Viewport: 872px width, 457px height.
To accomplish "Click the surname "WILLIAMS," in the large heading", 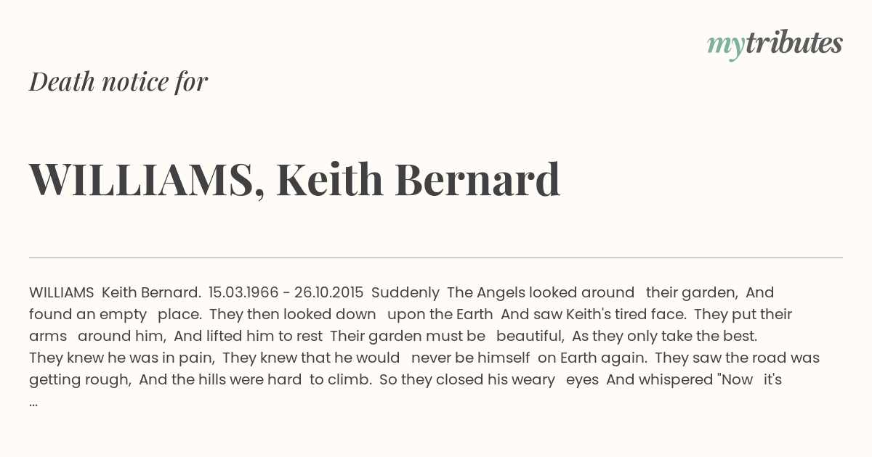I will point(147,181).
